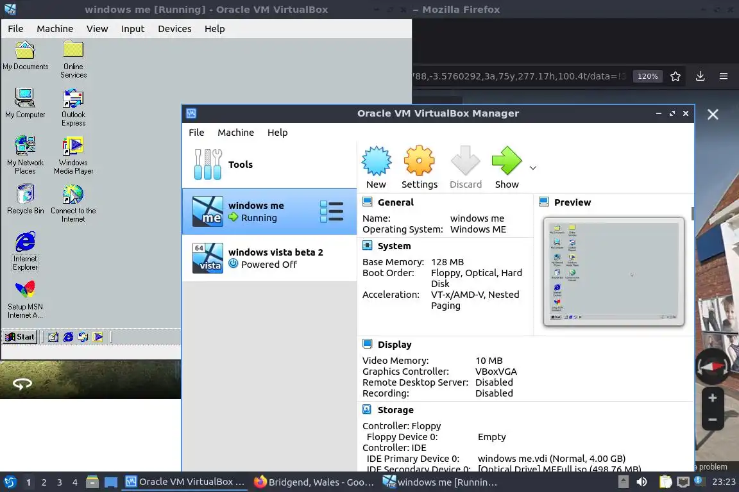The height and width of the screenshot is (492, 739).
Task: Click the Windows ME Start button
Action: (x=21, y=336)
